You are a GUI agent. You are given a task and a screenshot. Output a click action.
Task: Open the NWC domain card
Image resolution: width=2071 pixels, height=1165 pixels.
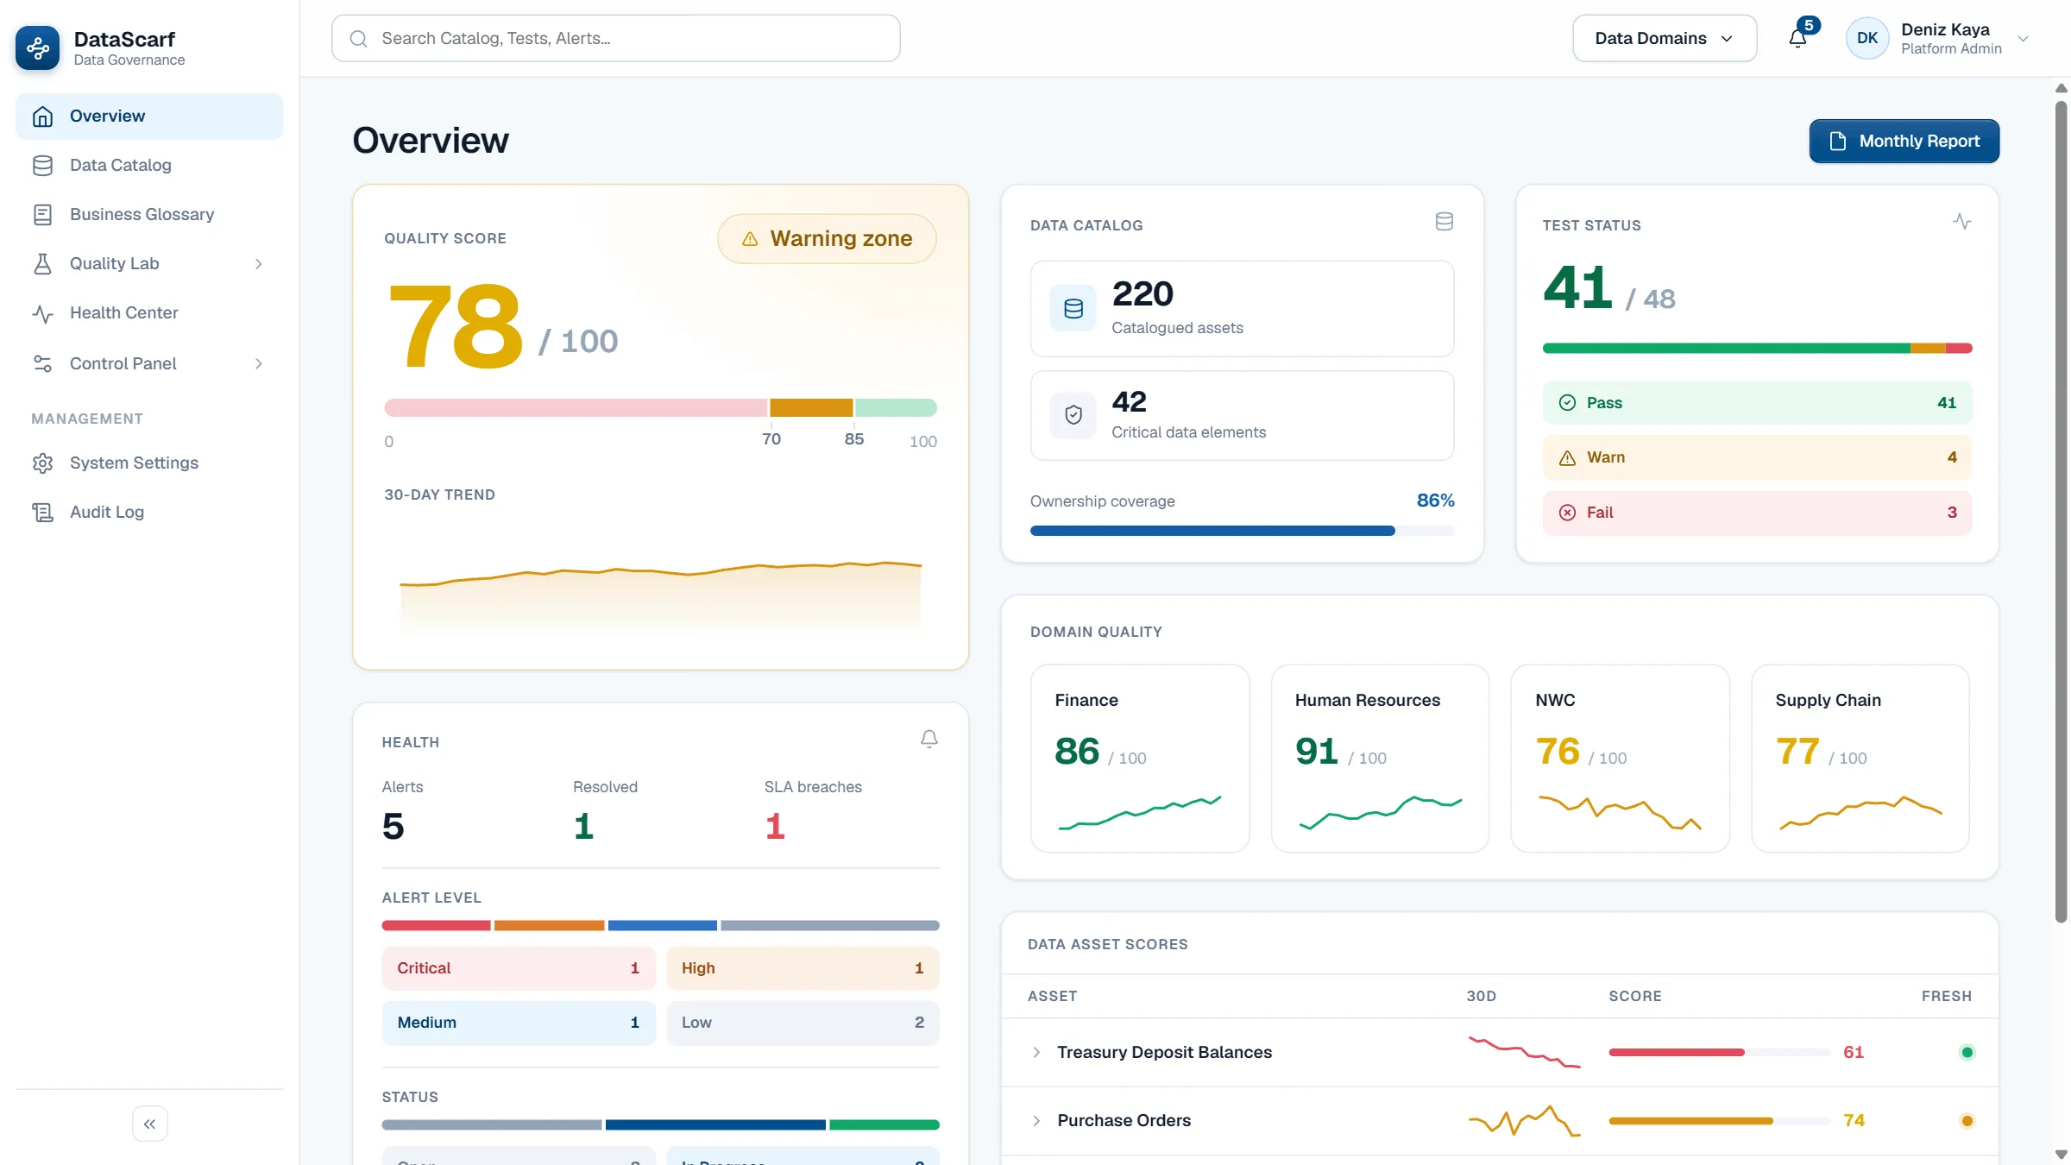[x=1621, y=759]
